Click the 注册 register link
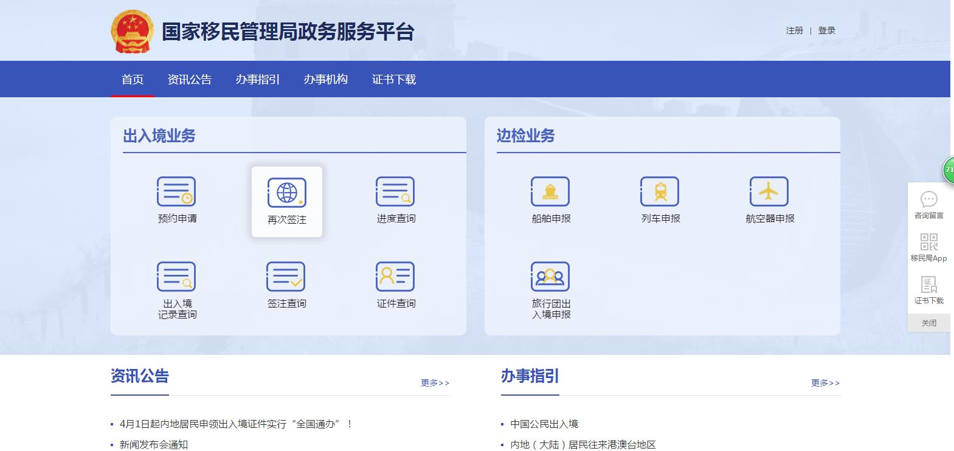Viewport: 954px width, 451px height. pyautogui.click(x=794, y=30)
